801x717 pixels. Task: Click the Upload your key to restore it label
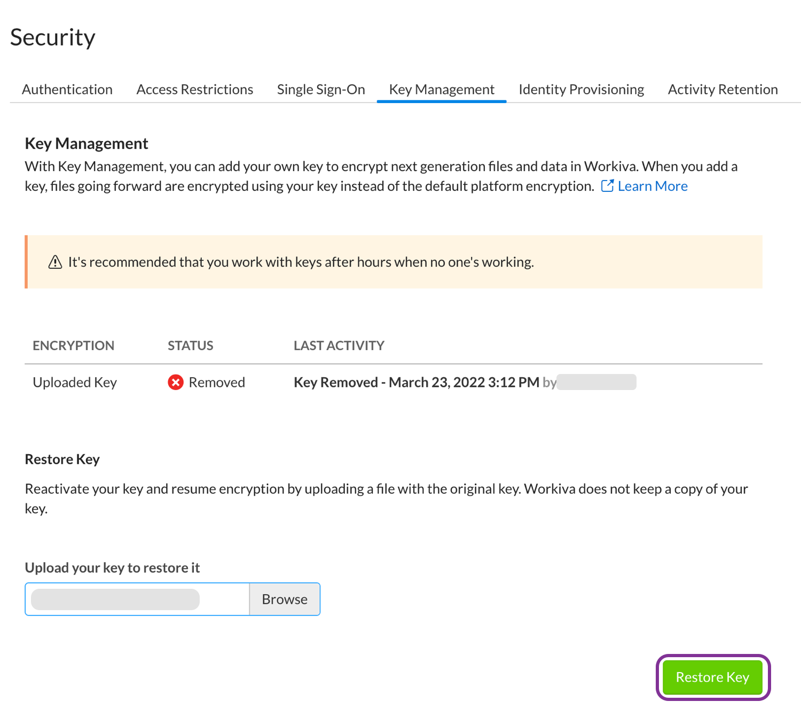[x=112, y=568]
